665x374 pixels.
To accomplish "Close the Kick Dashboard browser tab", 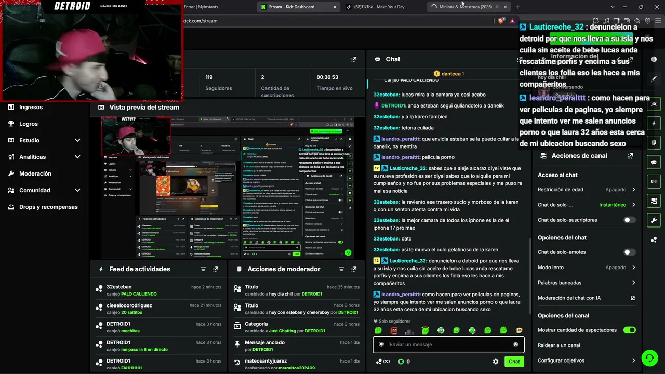I will 335,7.
